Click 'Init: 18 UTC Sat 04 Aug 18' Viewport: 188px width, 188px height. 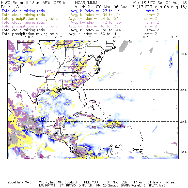[159, 3]
